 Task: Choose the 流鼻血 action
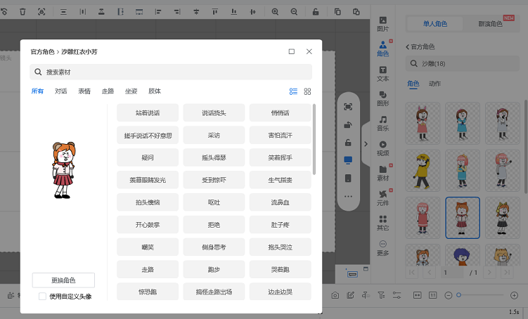280,202
